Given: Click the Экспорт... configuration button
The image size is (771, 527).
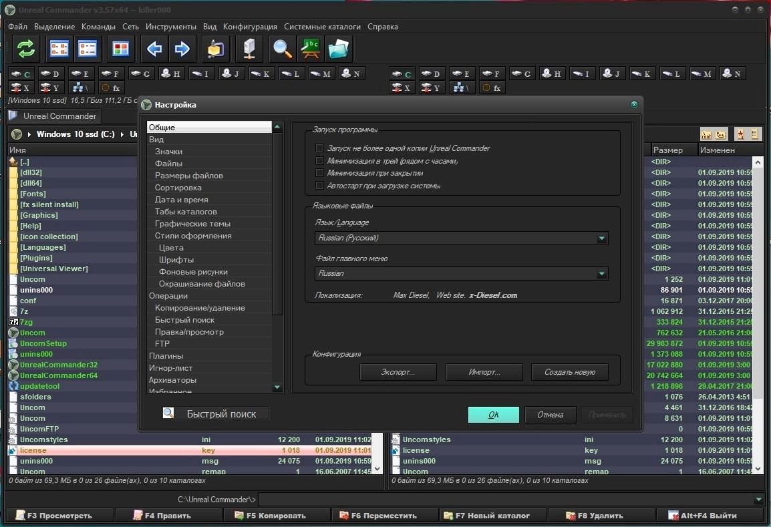Looking at the screenshot, I should click(398, 372).
